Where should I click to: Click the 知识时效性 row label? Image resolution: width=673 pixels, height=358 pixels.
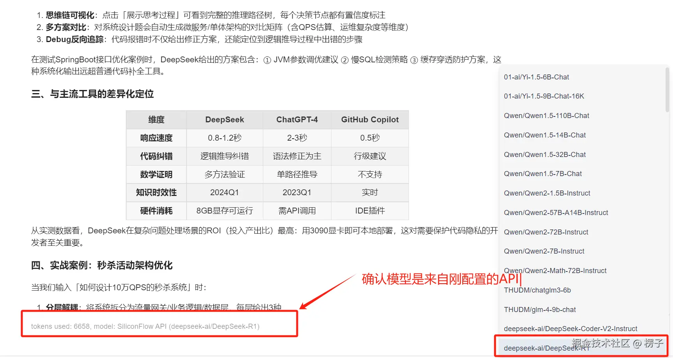point(156,192)
